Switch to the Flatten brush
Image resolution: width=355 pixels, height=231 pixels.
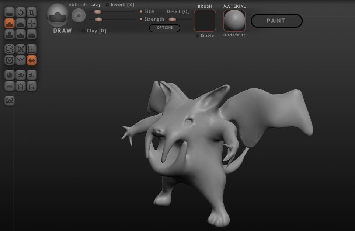coord(21,23)
